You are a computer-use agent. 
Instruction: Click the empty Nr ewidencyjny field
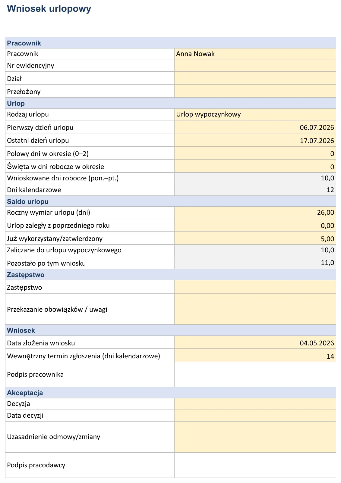255,66
